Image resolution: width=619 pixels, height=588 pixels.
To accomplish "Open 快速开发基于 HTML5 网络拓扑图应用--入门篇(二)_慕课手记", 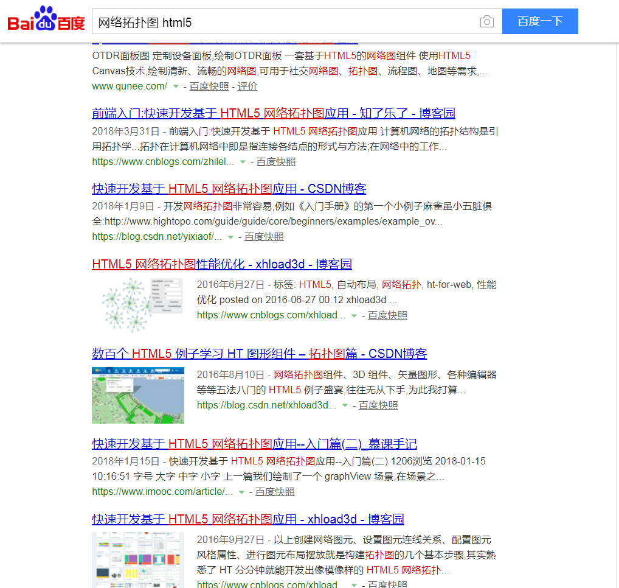I will click(x=255, y=444).
